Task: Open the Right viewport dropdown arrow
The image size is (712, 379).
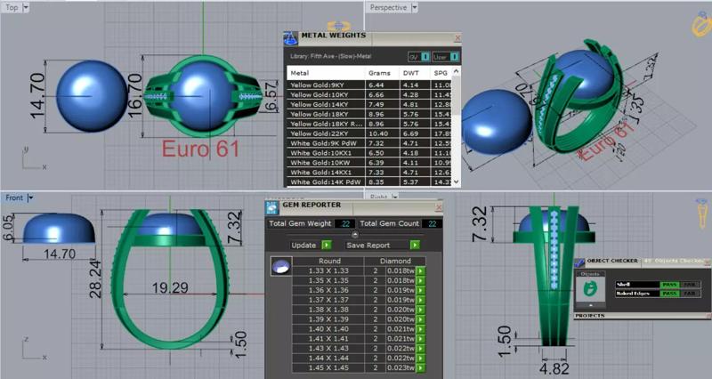Action: (x=394, y=197)
